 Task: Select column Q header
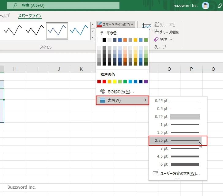click(x=213, y=69)
